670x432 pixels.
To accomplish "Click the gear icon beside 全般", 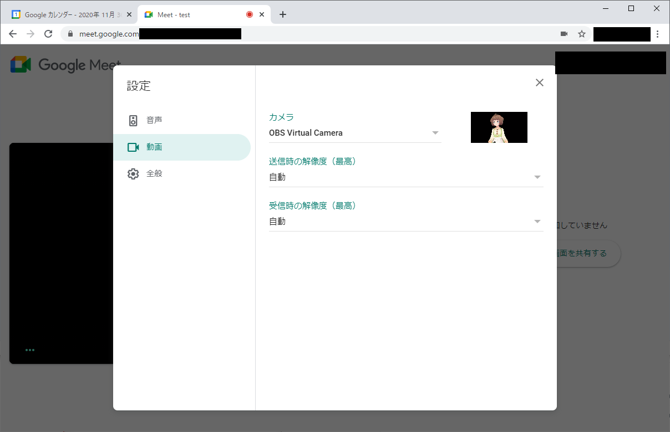I will coord(133,174).
